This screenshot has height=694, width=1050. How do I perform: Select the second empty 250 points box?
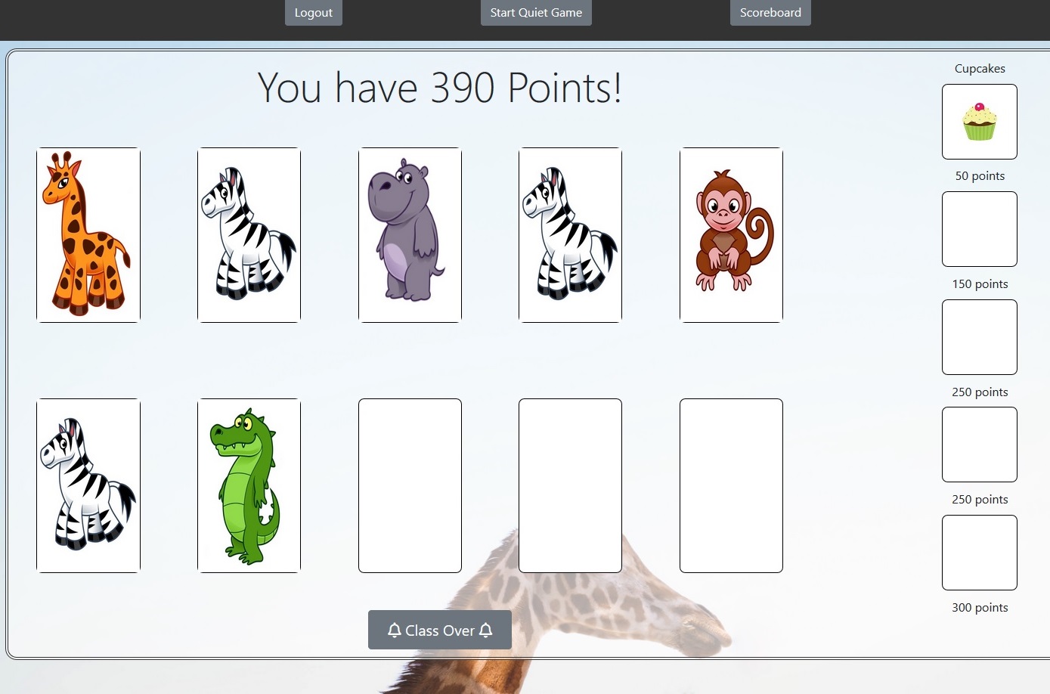tap(980, 445)
